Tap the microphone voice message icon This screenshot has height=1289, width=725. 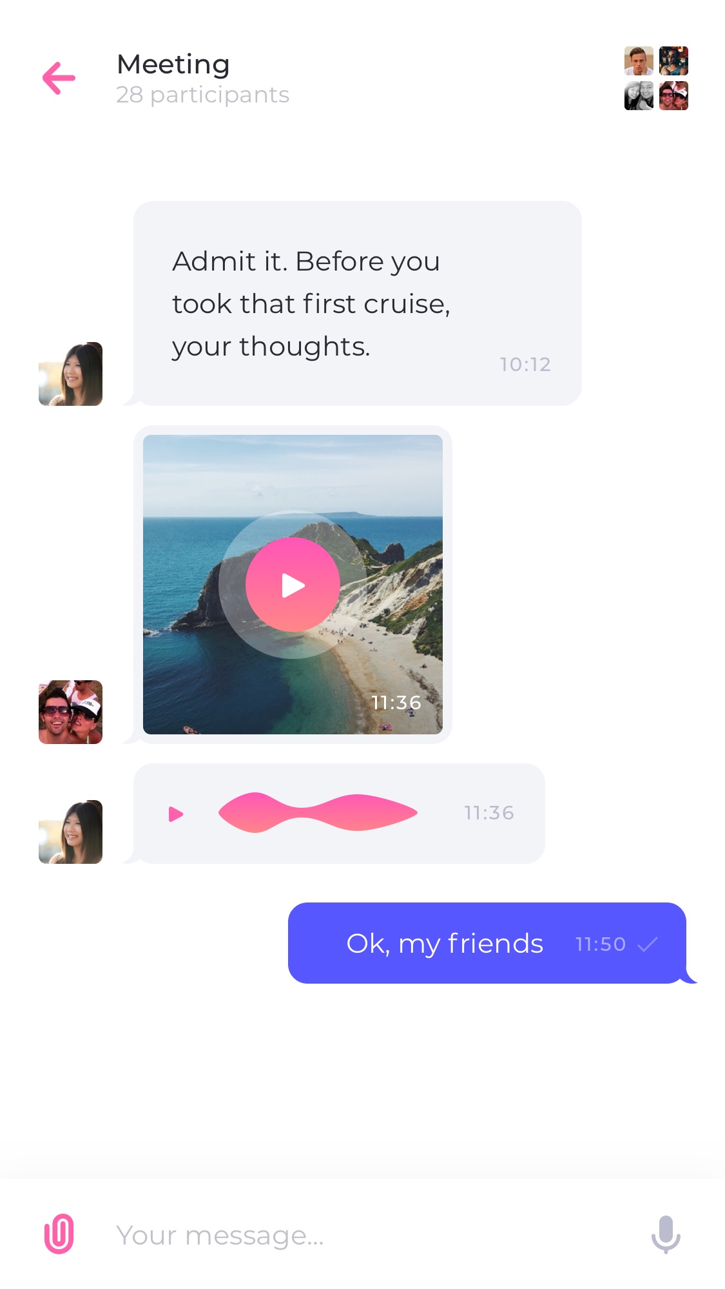pyautogui.click(x=666, y=1234)
